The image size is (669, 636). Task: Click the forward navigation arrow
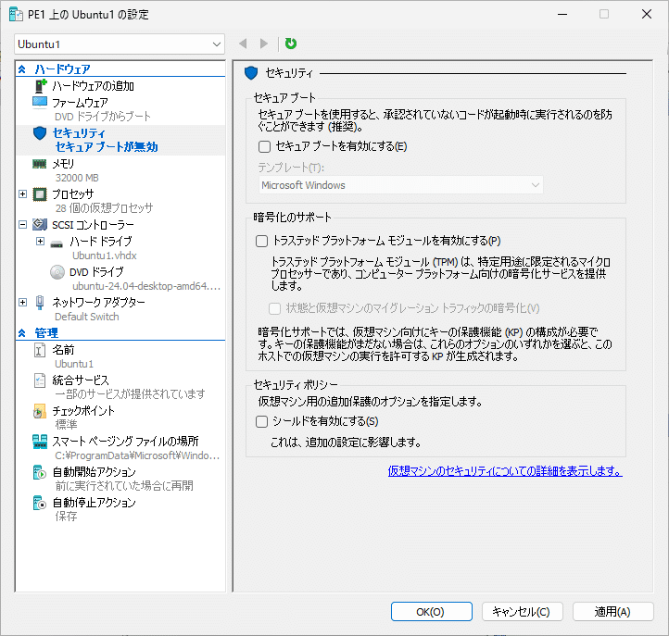264,44
